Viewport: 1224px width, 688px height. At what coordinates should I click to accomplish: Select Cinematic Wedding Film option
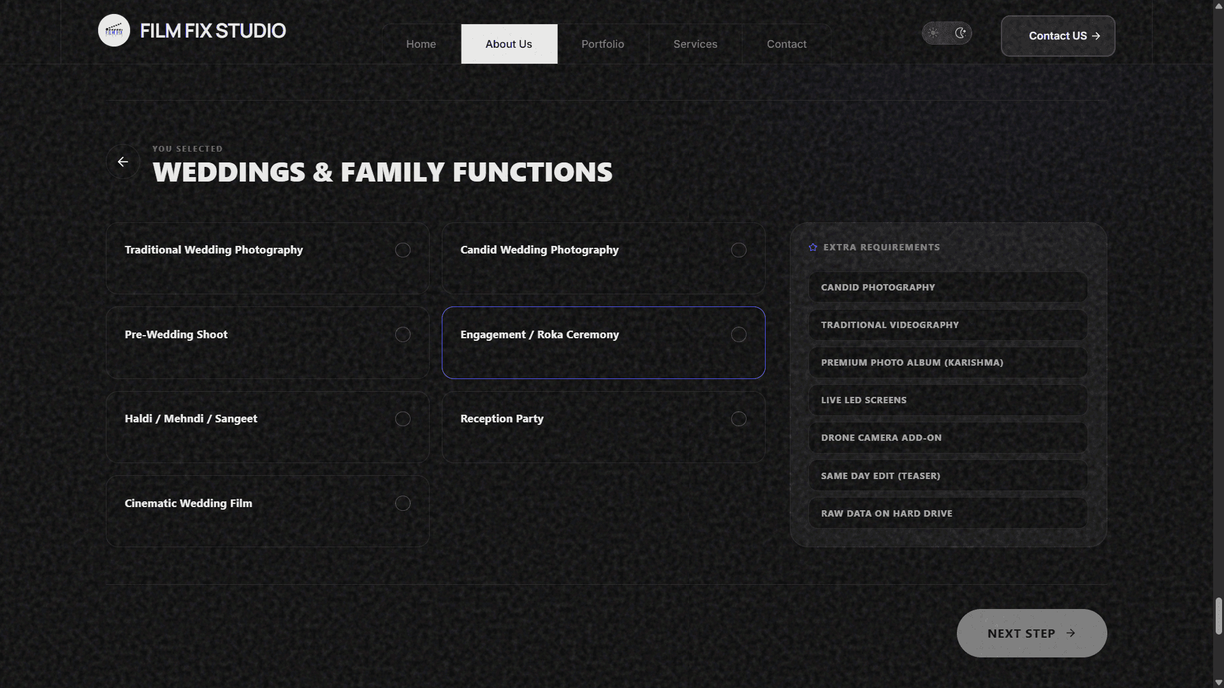(x=267, y=511)
